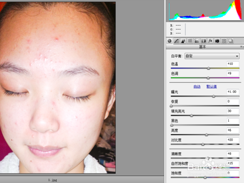
Task: Open the Lens Corrections tab icon
Action: pyautogui.click(x=203, y=41)
